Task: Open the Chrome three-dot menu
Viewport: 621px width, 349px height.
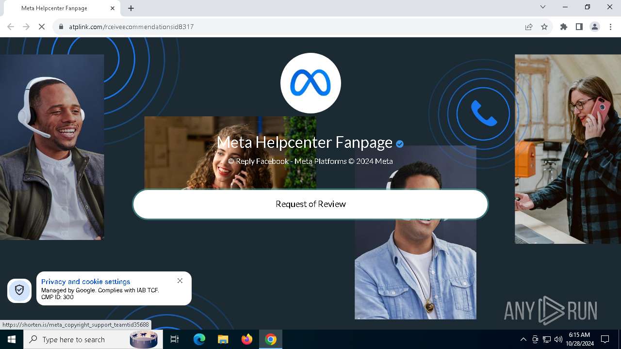Action: coord(610,27)
